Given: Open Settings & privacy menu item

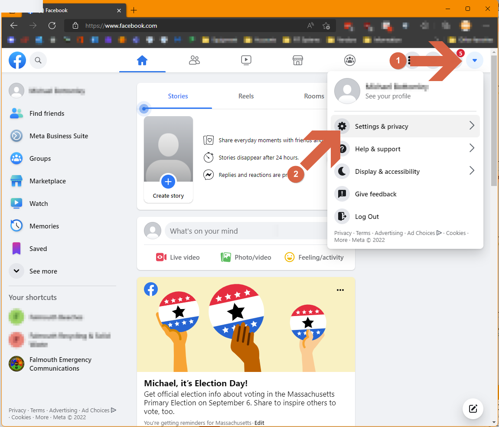Looking at the screenshot, I should coord(405,126).
